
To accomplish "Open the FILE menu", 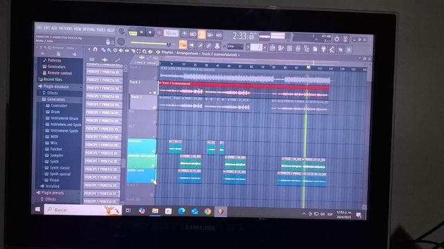I will pyautogui.click(x=40, y=28).
